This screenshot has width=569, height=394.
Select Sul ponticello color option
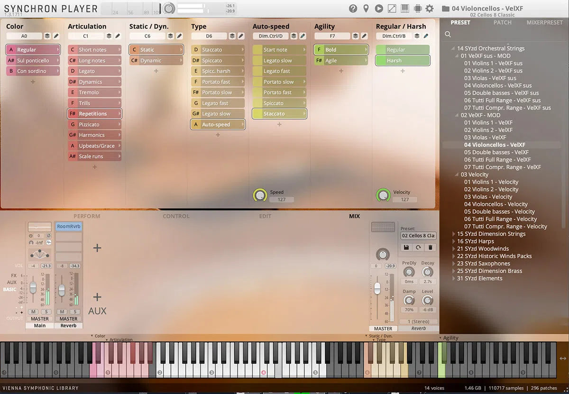coord(33,61)
